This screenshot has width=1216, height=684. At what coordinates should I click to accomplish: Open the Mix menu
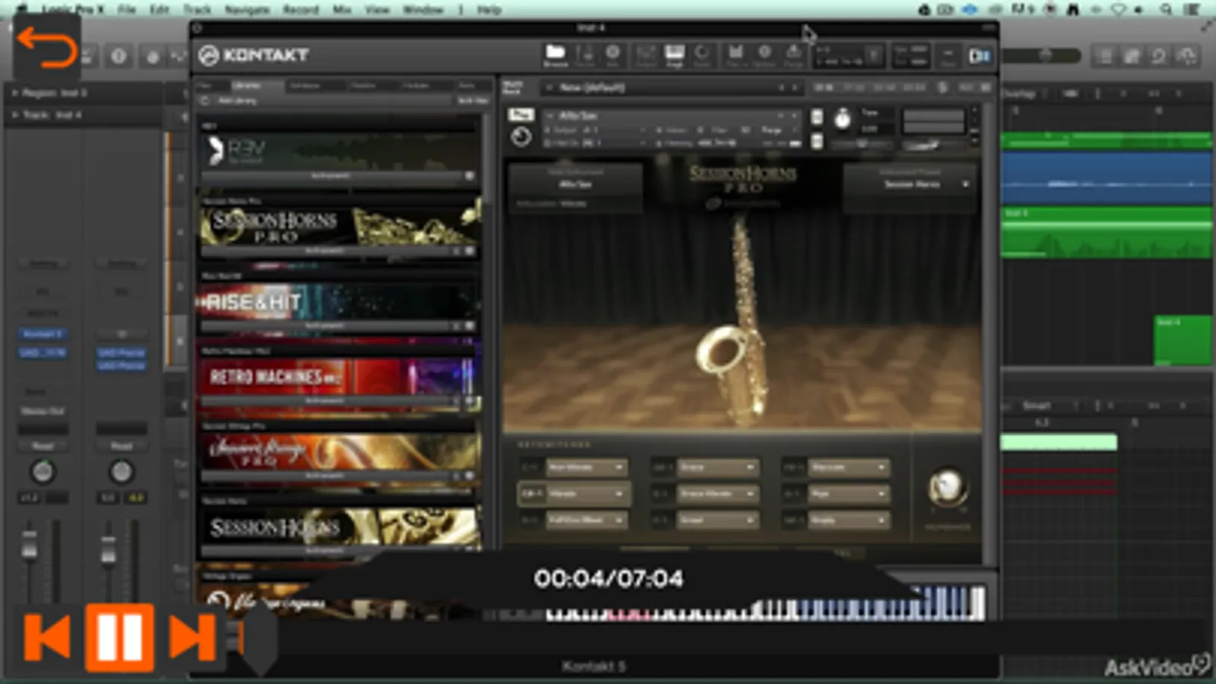pos(341,9)
